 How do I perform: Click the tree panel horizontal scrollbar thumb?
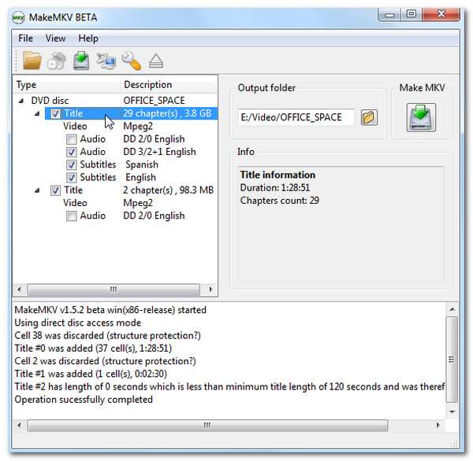(114, 290)
